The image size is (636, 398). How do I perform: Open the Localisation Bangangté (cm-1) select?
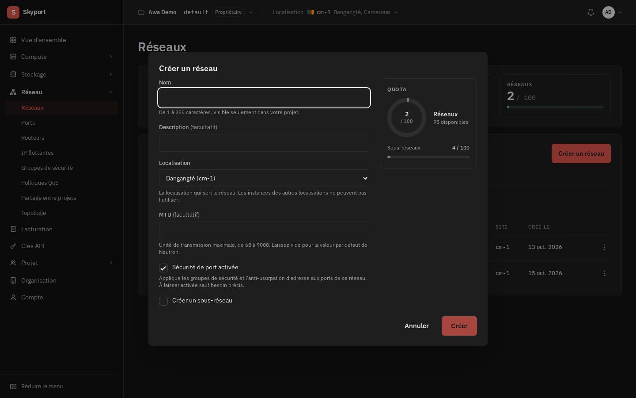coord(264,178)
